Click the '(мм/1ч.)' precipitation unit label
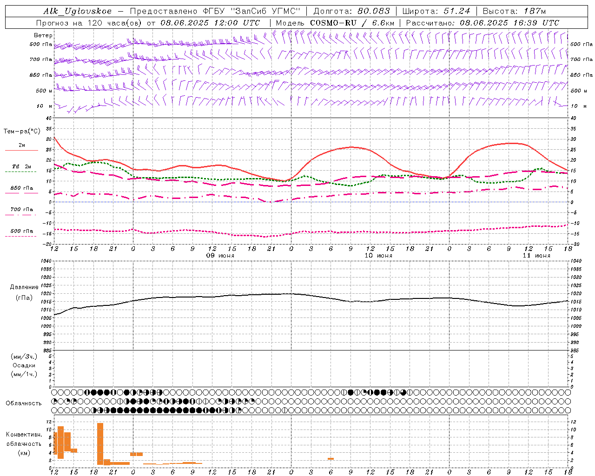Image resolution: width=595 pixels, height=476 pixels. 24,374
